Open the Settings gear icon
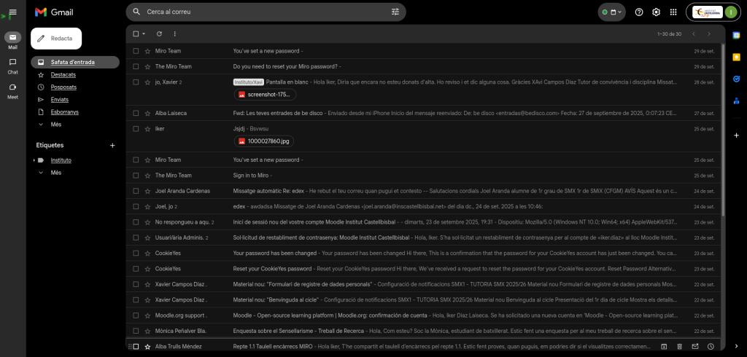747x357 pixels. (x=656, y=12)
